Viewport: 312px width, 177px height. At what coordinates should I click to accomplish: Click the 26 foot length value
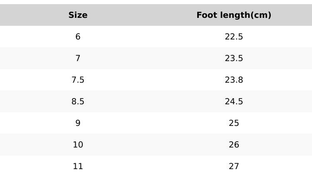coord(234,145)
